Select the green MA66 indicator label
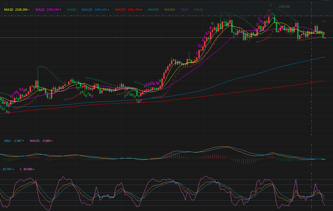The height and width of the screenshot is (211, 333). click(x=72, y=10)
